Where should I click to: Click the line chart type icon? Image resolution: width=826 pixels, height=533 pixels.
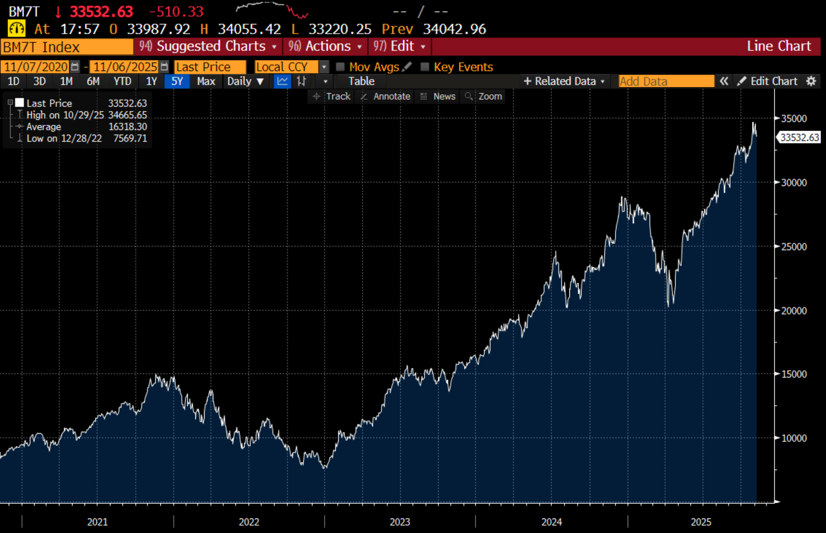[282, 81]
